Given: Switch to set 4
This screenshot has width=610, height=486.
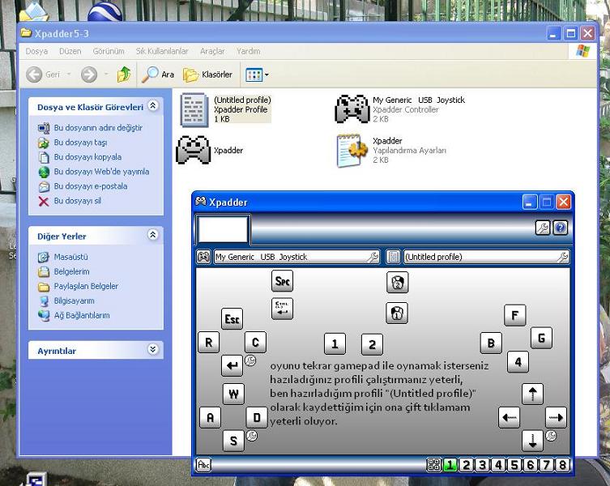Looking at the screenshot, I should click(498, 465).
